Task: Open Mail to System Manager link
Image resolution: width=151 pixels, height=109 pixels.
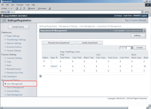Action: [x=136, y=20]
